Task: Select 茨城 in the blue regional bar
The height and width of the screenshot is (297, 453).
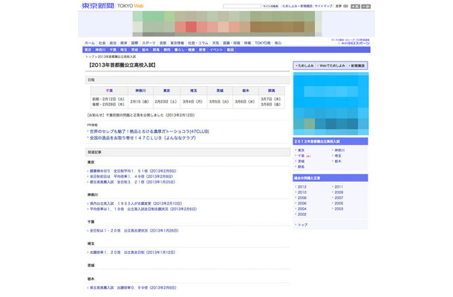Action: (x=134, y=50)
